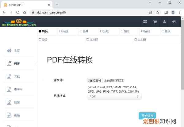Click the browser forward arrow
This screenshot has height=127, width=184.
(x=11, y=12)
